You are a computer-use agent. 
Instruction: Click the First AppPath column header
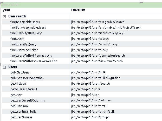coord(78,10)
